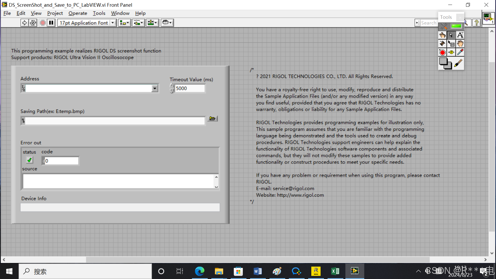Image resolution: width=496 pixels, height=279 pixels.
Task: Select the Scroll Window hand tool
Action: [460, 44]
